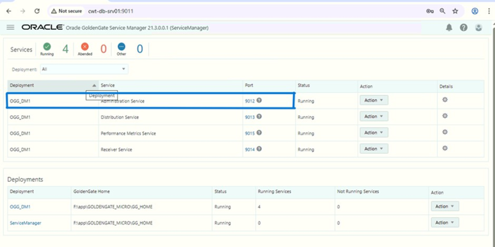Reload the page with the refresh icon
The width and height of the screenshot is (495, 247).
point(37,11)
